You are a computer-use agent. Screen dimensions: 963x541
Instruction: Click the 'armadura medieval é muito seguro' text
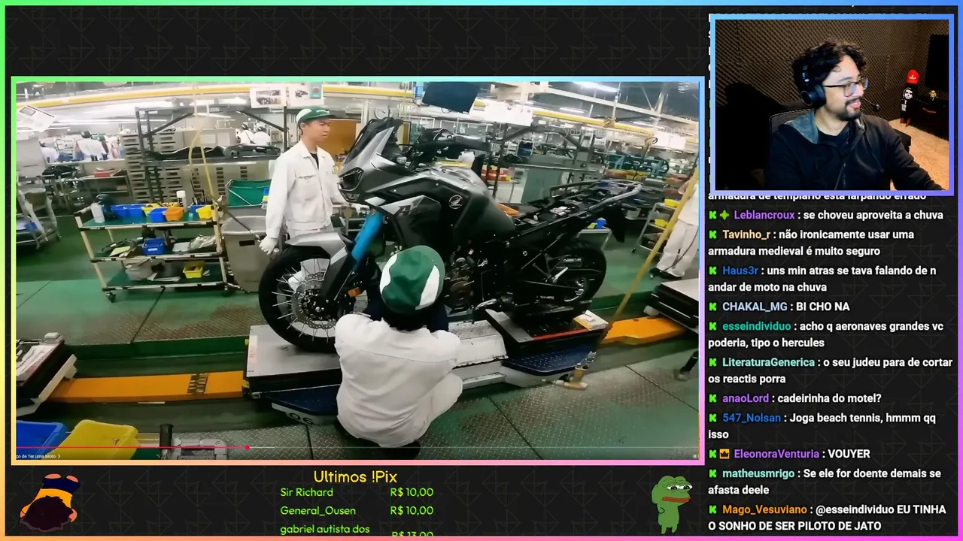click(794, 251)
